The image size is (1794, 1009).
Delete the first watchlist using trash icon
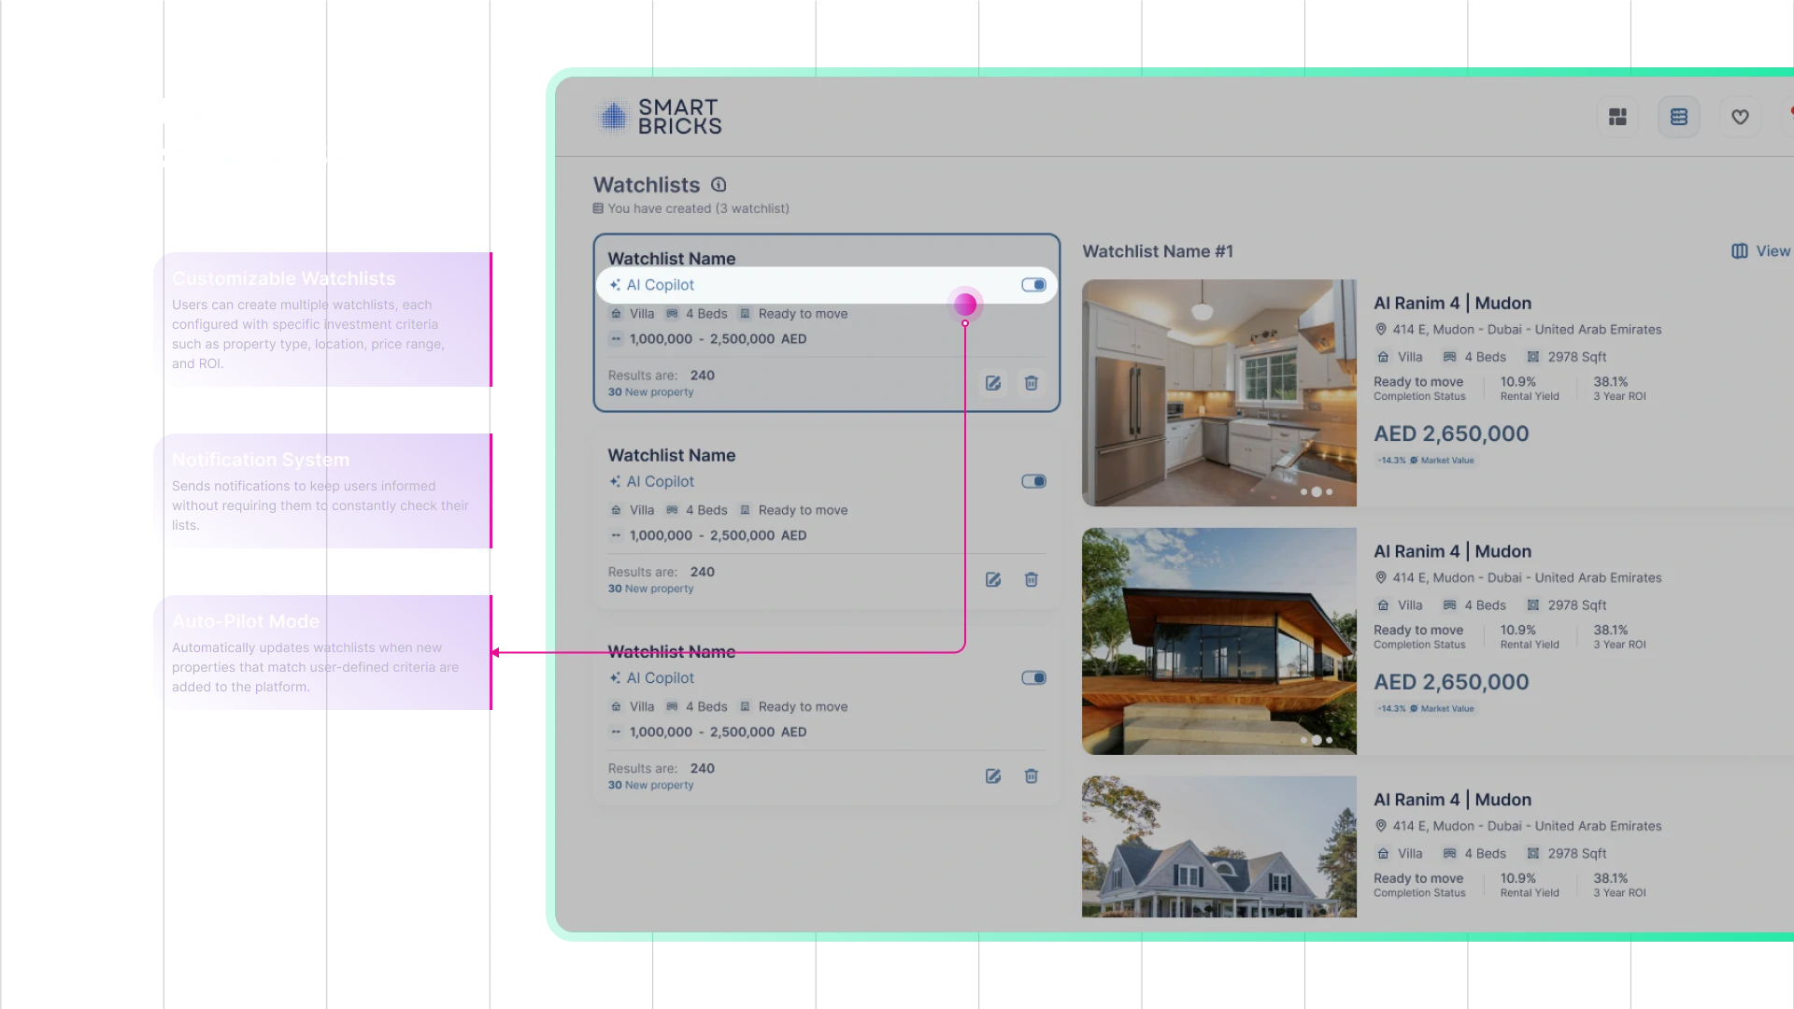[x=1032, y=383]
